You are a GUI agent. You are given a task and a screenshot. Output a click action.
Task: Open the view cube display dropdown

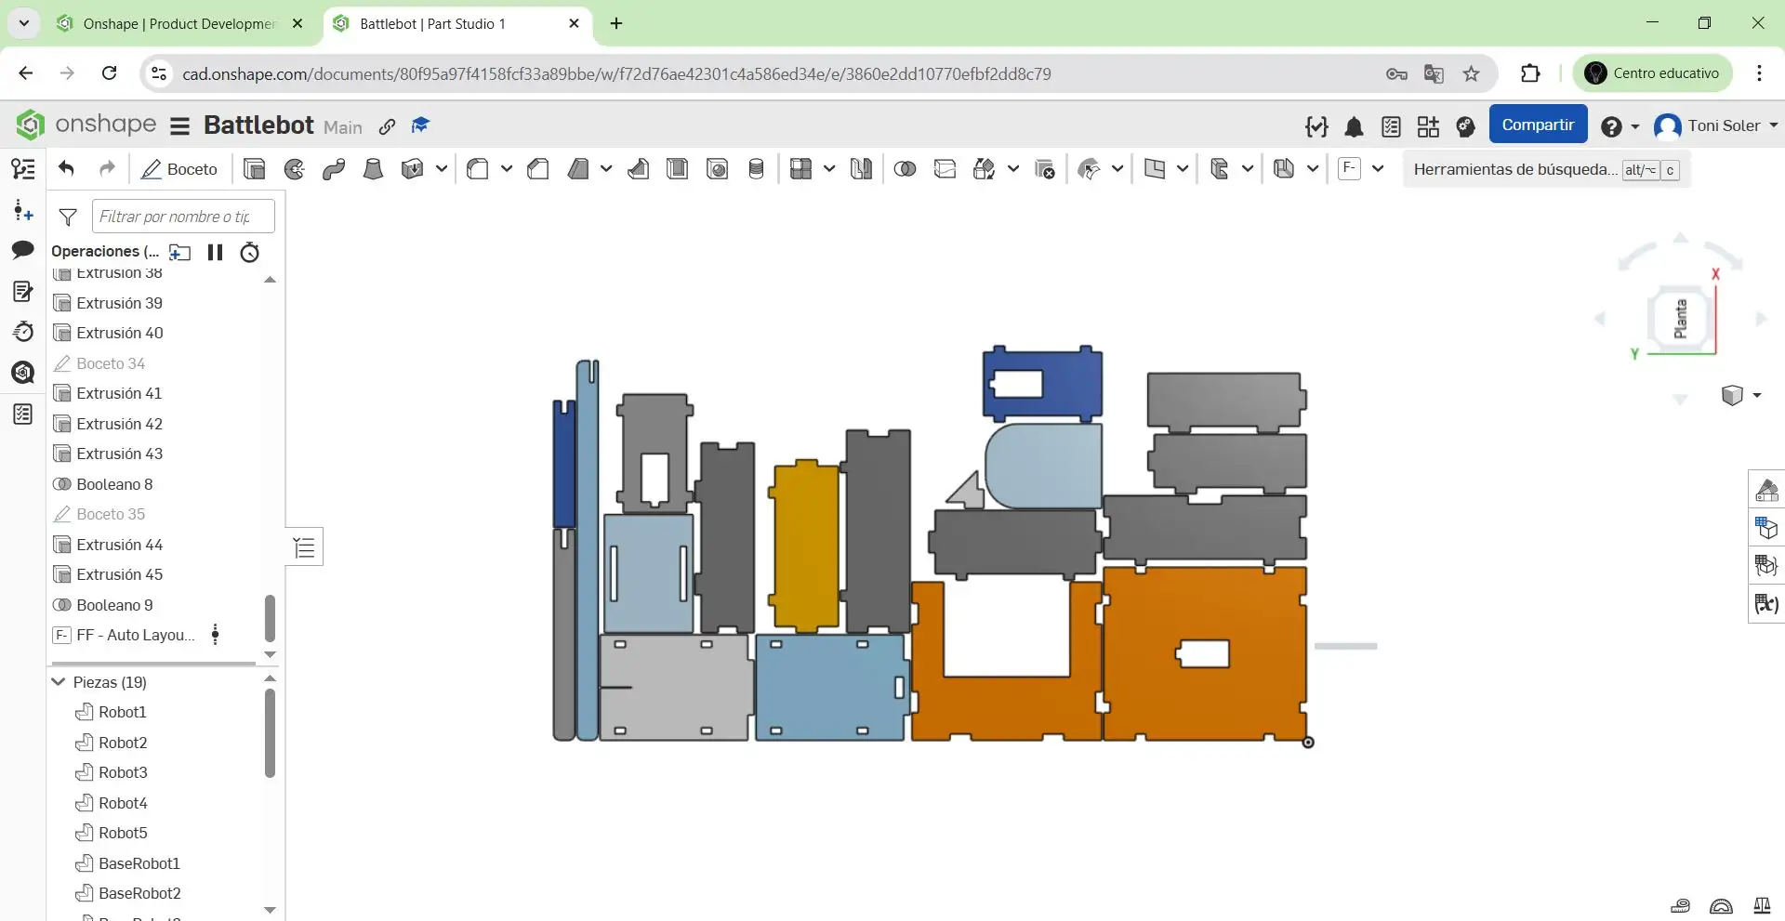click(1757, 395)
